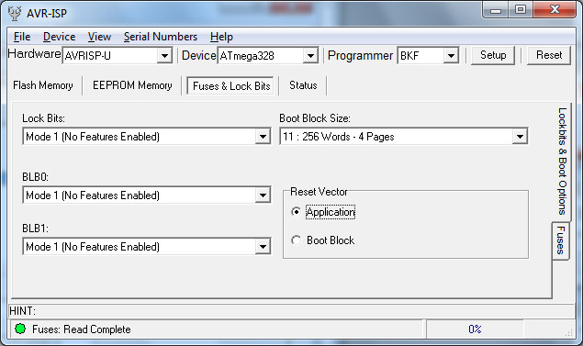Expand the Device ATmega328 dropdown
Image resolution: width=583 pixels, height=346 pixels.
point(310,56)
